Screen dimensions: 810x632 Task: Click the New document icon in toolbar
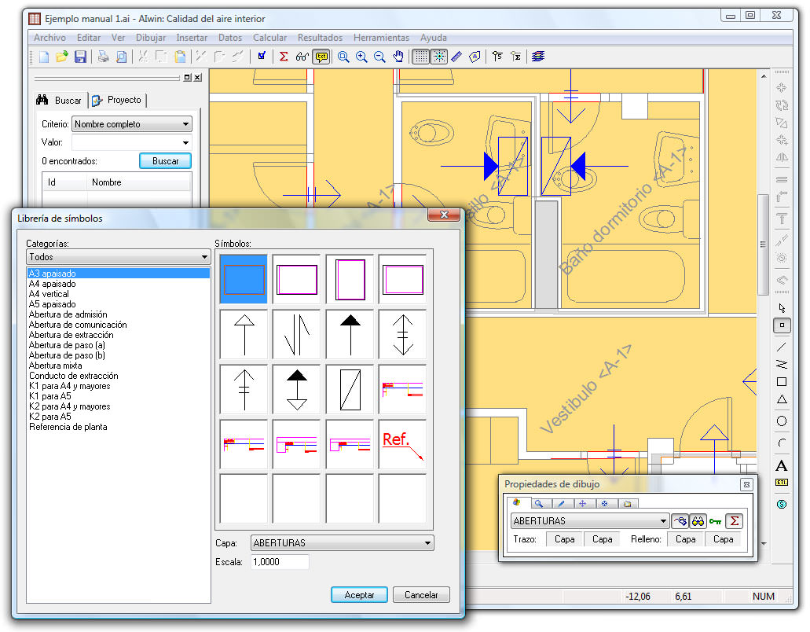click(44, 57)
